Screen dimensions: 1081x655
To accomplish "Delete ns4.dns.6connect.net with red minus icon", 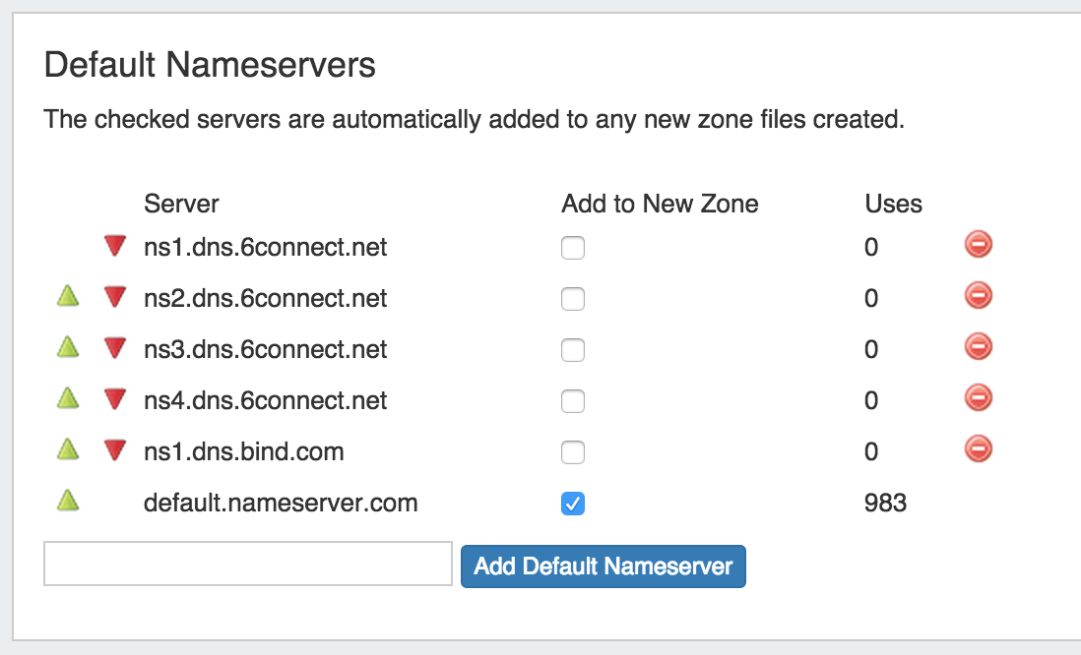I will coord(978,398).
